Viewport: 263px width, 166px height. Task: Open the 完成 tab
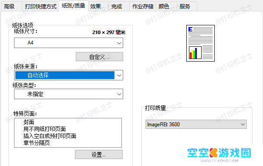coord(119,7)
